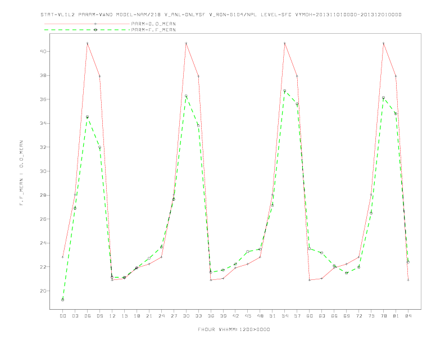Click y-axis tick label 40
The width and height of the screenshot is (445, 344).
click(x=44, y=51)
